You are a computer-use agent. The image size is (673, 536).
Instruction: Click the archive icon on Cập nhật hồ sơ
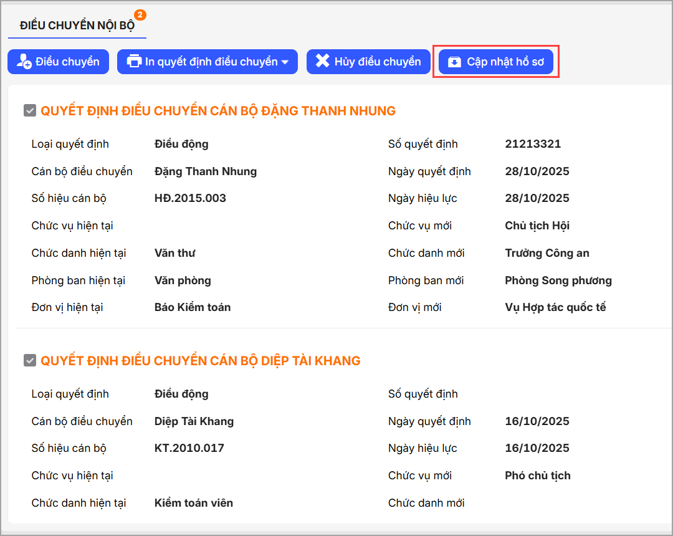pos(454,62)
